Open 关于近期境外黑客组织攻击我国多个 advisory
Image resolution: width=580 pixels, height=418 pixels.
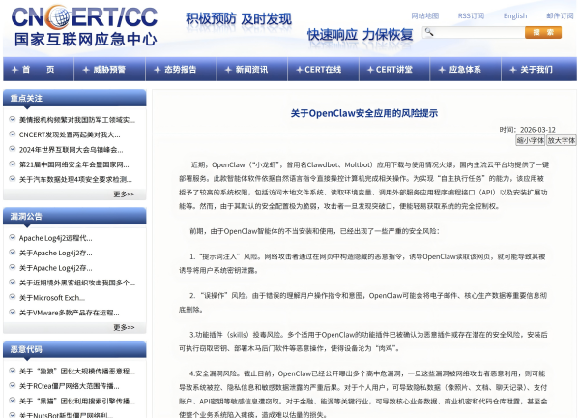(77, 283)
